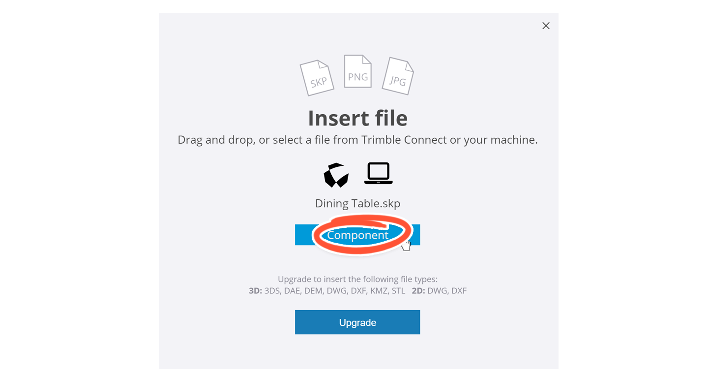Click the PNG file type icon
The image size is (708, 377).
[357, 71]
